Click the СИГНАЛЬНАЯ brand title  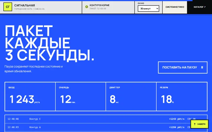(x=25, y=5)
